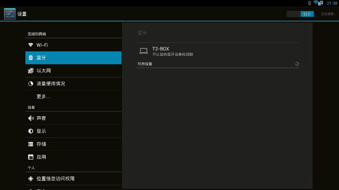Click the sound (声音) speaker icon
339x190 pixels.
(31, 118)
